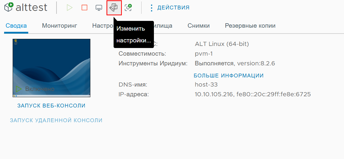Click the IP address 10.10.105.216 value

[x=213, y=95]
